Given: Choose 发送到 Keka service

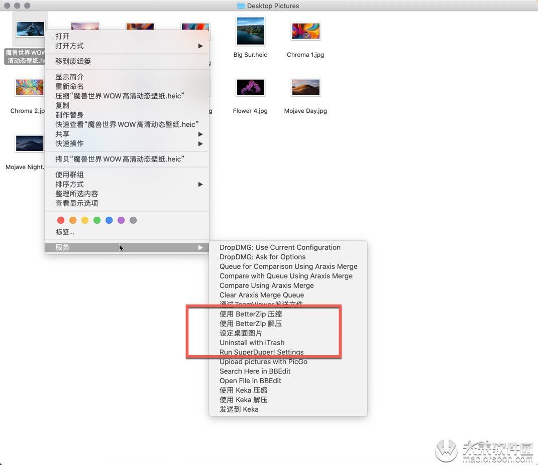Looking at the screenshot, I should point(288,409).
